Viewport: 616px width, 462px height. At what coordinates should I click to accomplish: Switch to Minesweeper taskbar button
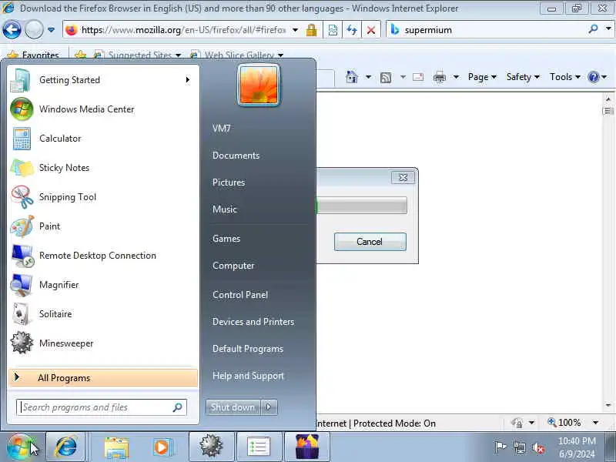(x=211, y=447)
